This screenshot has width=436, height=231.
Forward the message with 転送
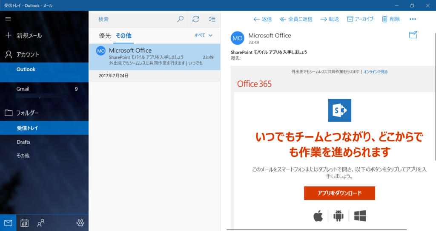(330, 19)
